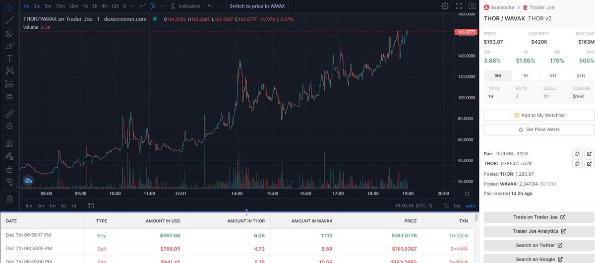Toggle log scale mode
This screenshot has width=595, height=263.
click(457, 205)
